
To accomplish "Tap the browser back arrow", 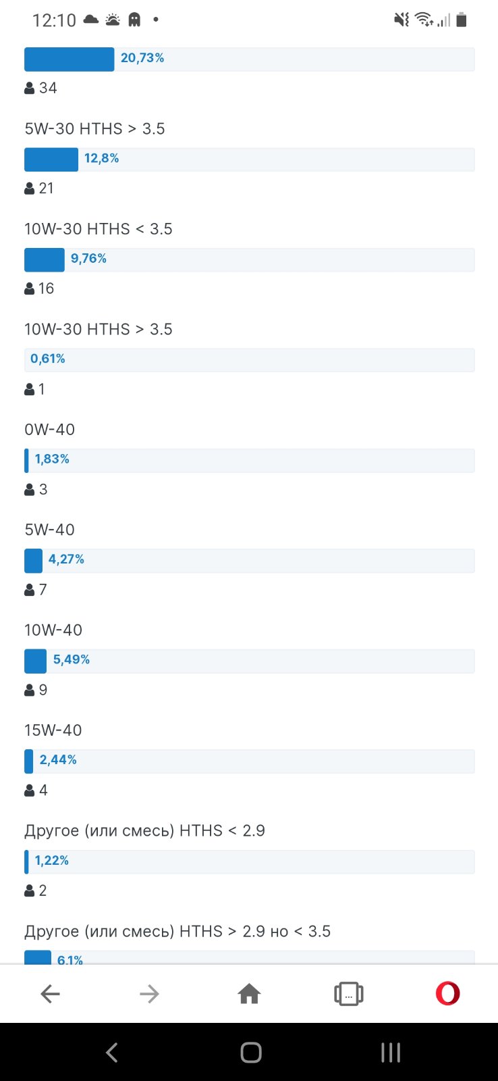I will (x=51, y=994).
